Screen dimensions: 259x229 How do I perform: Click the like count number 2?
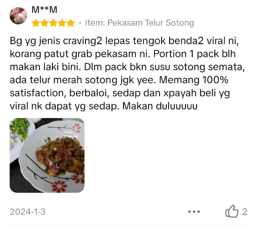245,212
